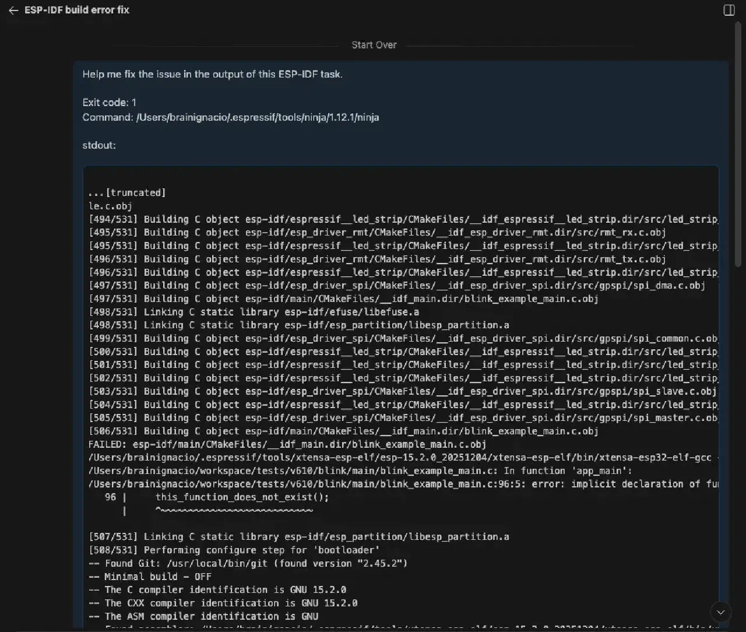Select the [502/531] led_strip build line

403,378
